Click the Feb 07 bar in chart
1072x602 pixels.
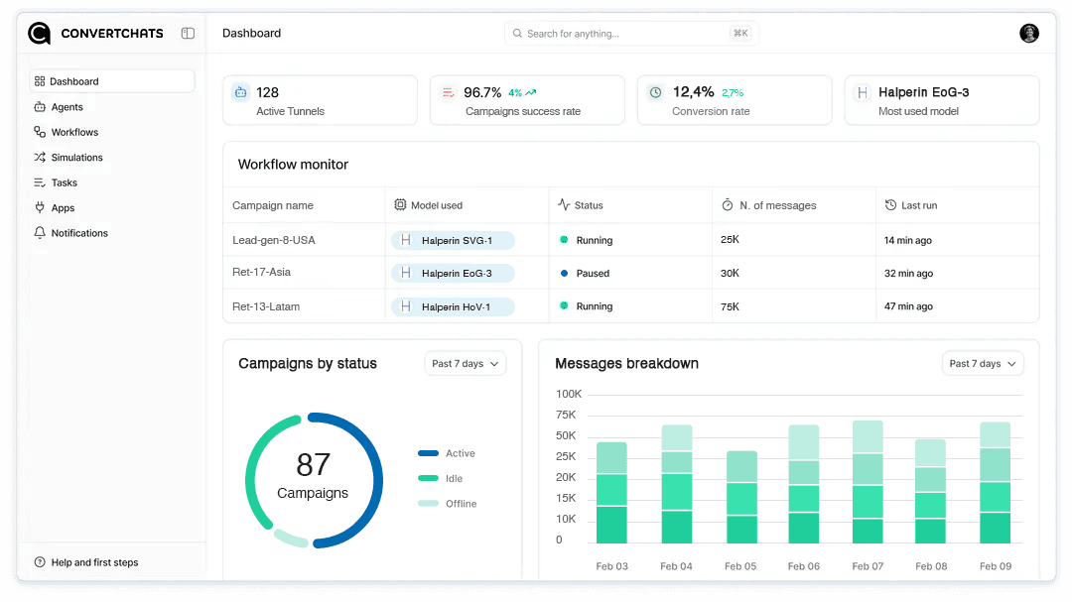868,482
